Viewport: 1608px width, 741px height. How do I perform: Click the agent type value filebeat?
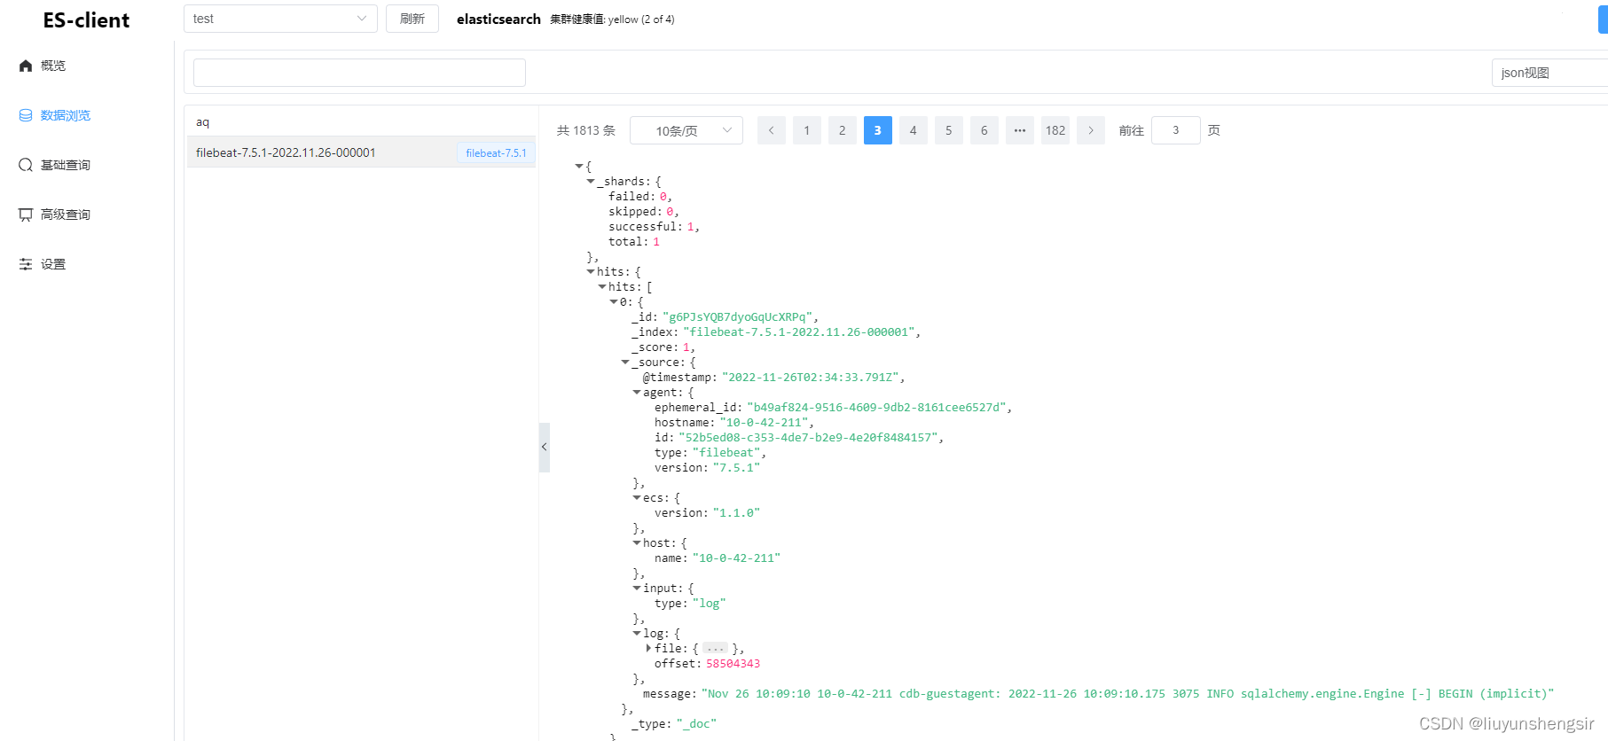726,453
